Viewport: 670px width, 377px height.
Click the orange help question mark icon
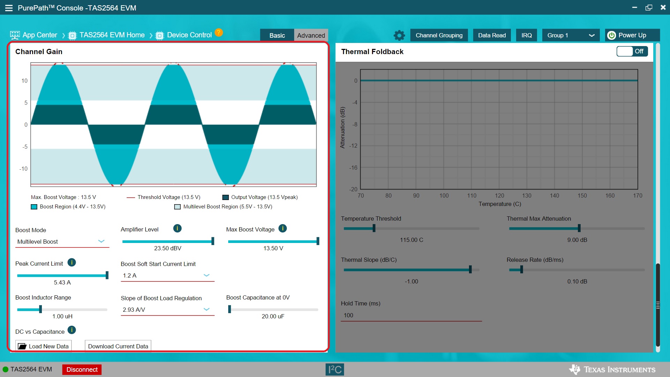[x=219, y=32]
